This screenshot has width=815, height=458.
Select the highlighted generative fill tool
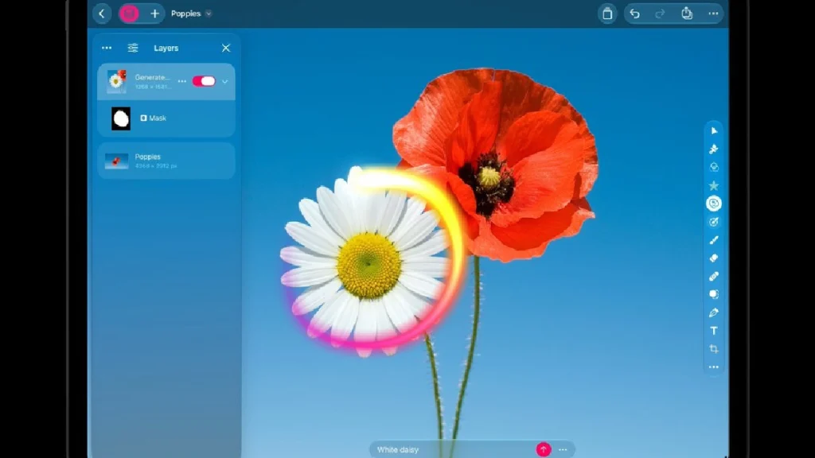(714, 204)
